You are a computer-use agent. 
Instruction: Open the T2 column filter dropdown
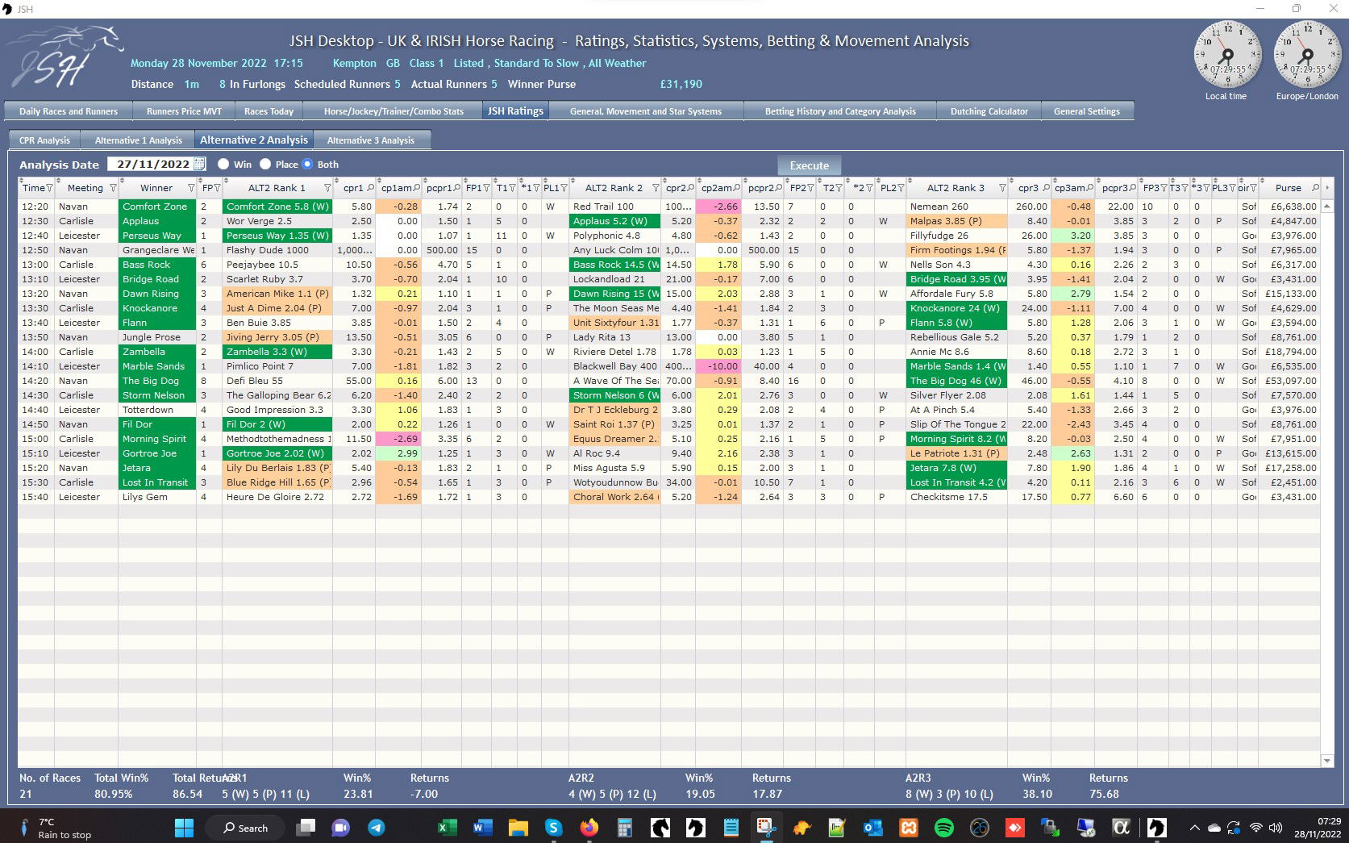839,188
